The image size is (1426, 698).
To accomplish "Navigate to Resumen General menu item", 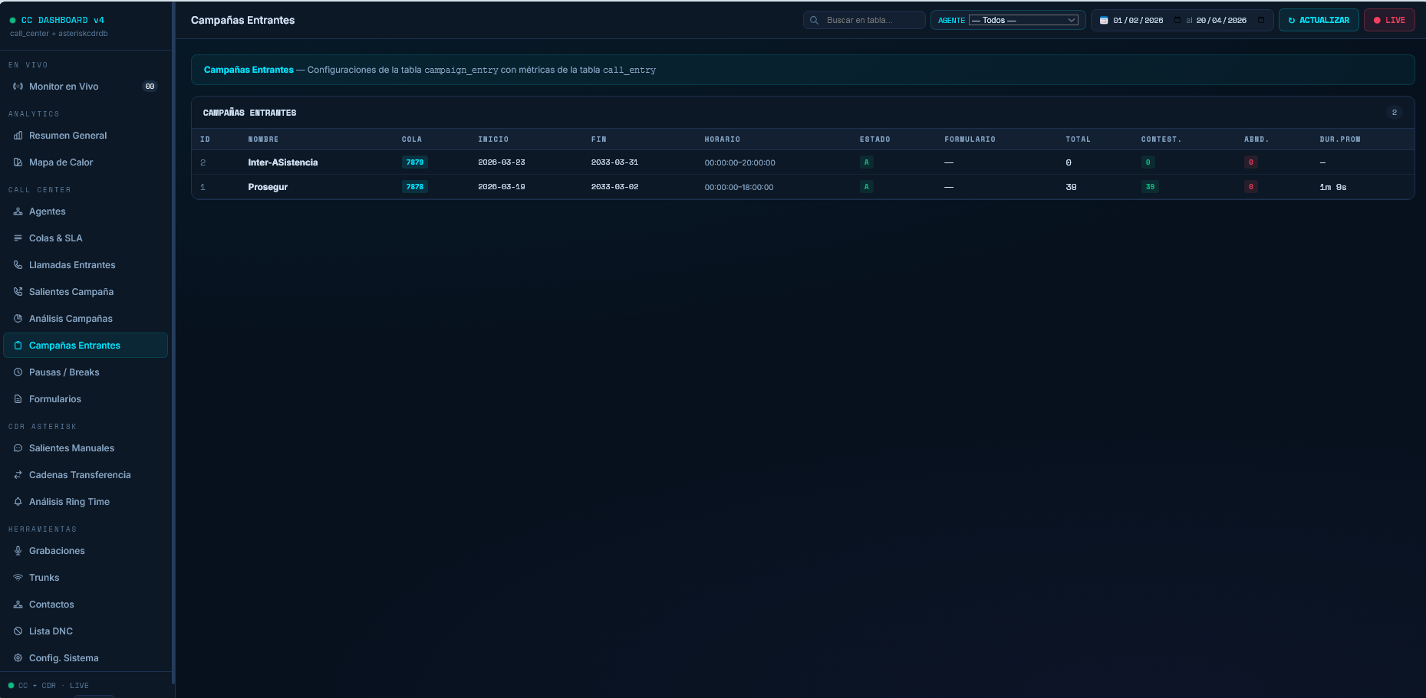I will 68,136.
